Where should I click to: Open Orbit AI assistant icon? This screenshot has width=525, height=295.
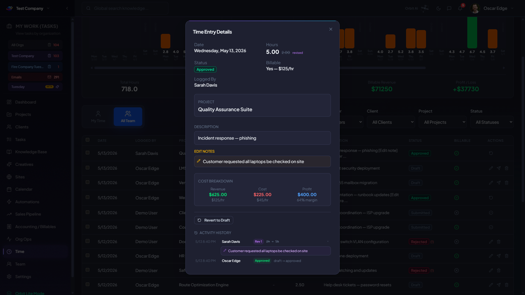[x=425, y=8]
